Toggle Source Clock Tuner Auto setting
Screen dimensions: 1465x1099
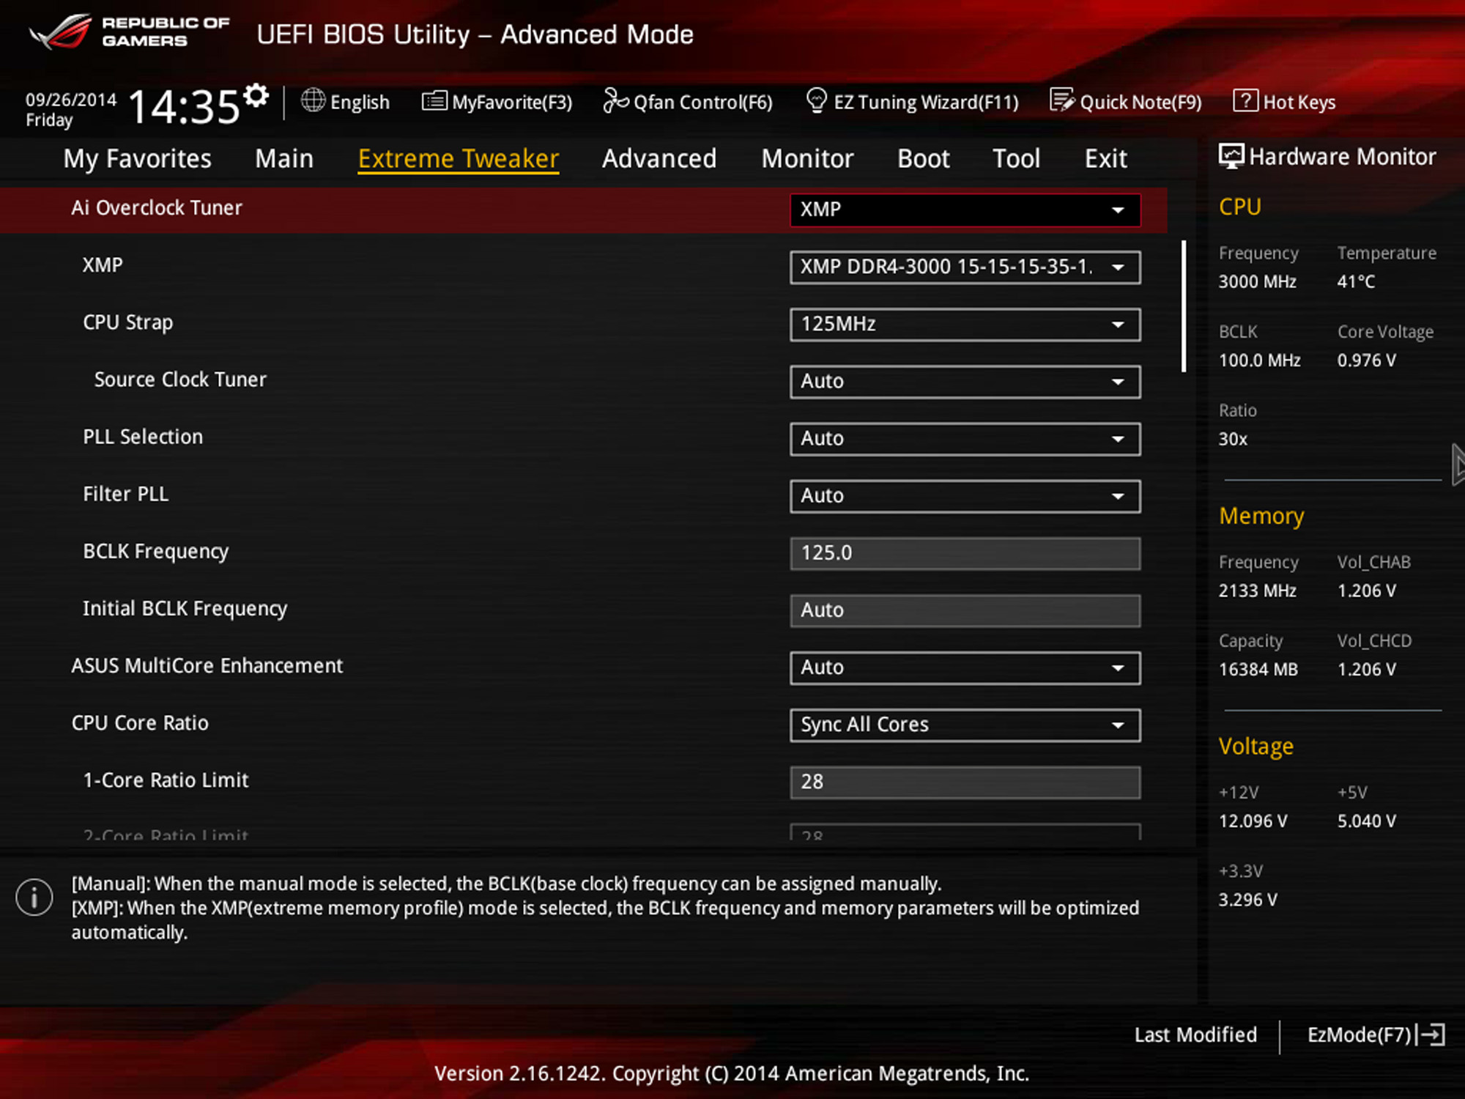[963, 381]
